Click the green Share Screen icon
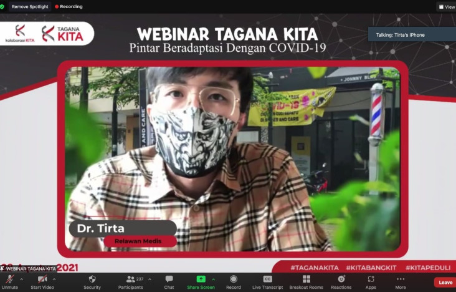 201,279
